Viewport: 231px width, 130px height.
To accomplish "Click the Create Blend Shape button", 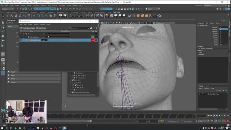I will tap(27, 28).
